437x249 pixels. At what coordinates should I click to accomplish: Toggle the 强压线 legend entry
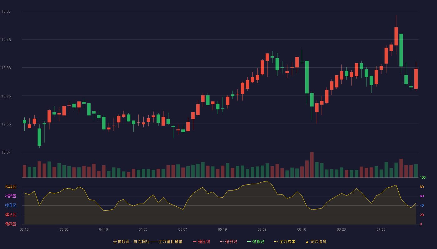[x=201, y=242]
